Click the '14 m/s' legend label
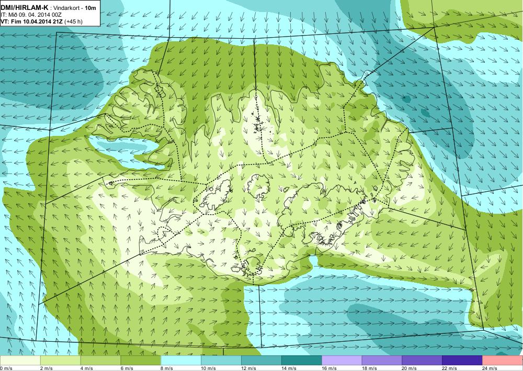This screenshot has height=371, width=523. coord(289,368)
